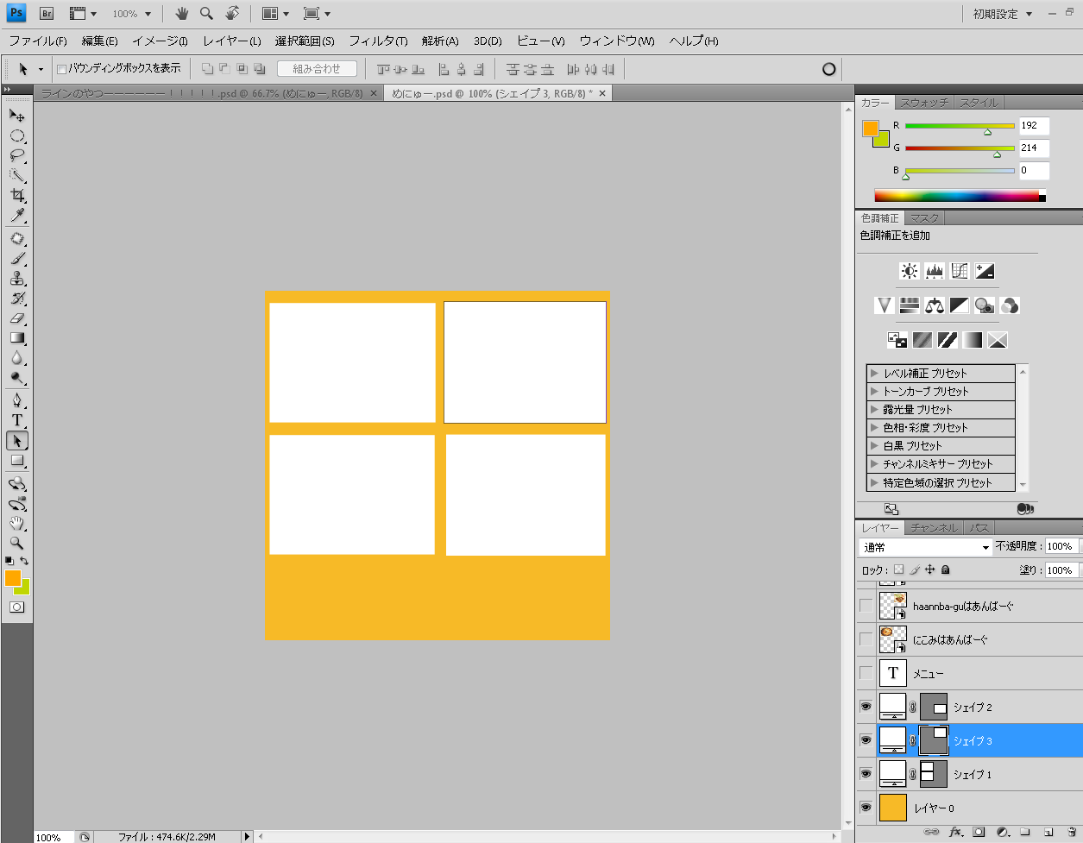The width and height of the screenshot is (1083, 843).
Task: Add a Color Balance adjustment
Action: pyautogui.click(x=935, y=305)
